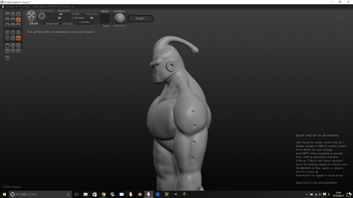Screen dimensions: 353x198
Task: Click the GoZ icon
Action: point(7,59)
